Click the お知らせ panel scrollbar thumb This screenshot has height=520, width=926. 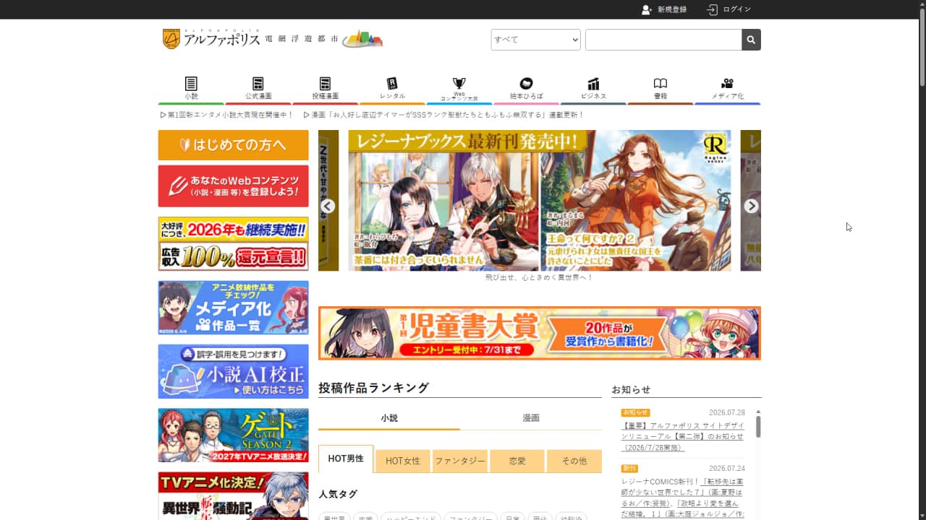[758, 426]
